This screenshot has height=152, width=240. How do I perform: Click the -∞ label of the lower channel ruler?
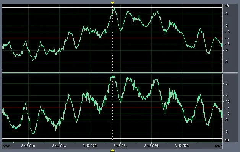tap(227, 108)
